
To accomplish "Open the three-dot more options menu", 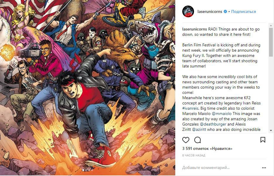I will [264, 168].
